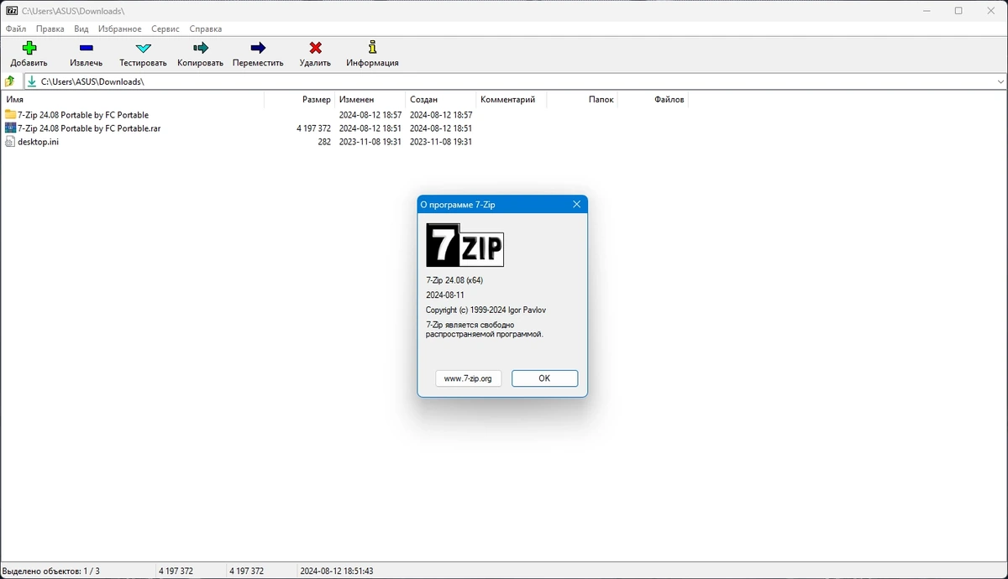Click the Файлов column header
This screenshot has width=1008, height=579.
(x=653, y=99)
